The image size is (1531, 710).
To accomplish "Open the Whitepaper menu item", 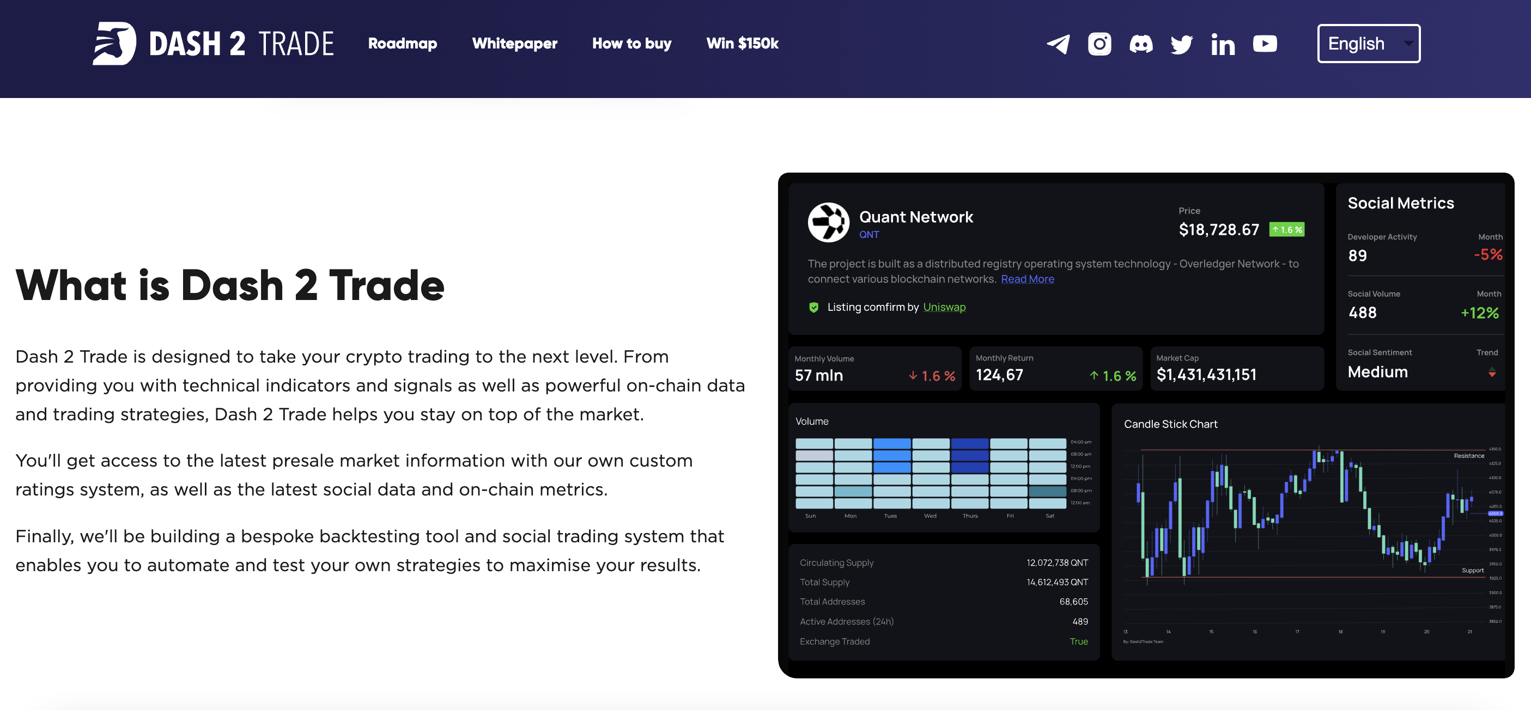I will click(515, 44).
